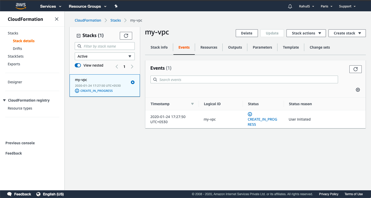The image size is (371, 198).
Task: Open Events preferences gear
Action: tap(358, 90)
